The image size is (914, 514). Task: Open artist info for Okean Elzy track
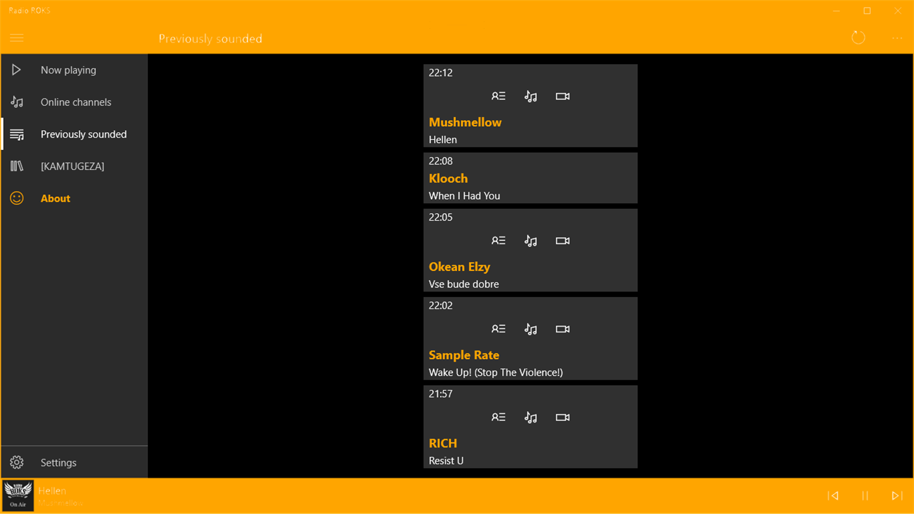point(498,241)
